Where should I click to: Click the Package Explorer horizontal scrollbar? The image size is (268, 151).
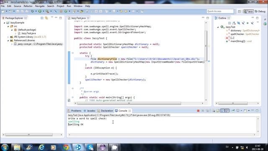coord(29,135)
